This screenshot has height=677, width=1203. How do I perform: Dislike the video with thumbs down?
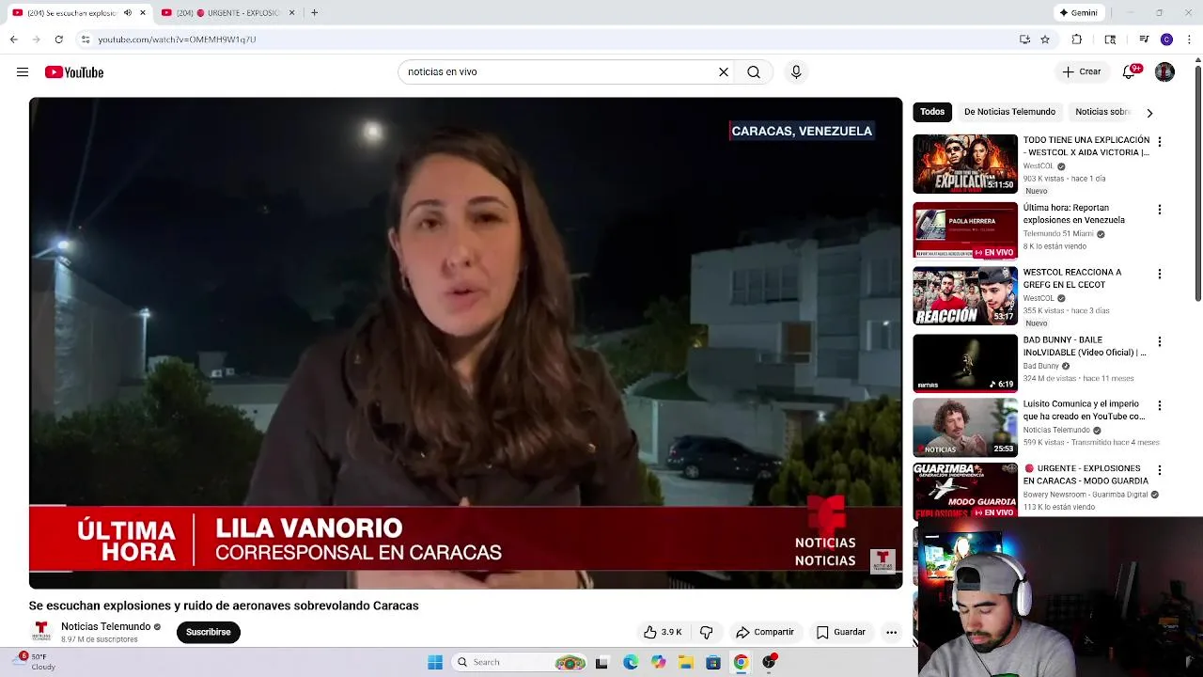(707, 632)
